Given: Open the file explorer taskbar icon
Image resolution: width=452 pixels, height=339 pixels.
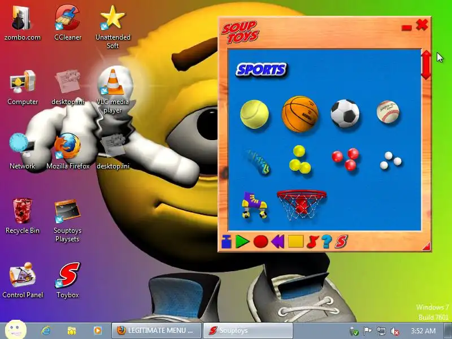Looking at the screenshot, I should [72, 331].
